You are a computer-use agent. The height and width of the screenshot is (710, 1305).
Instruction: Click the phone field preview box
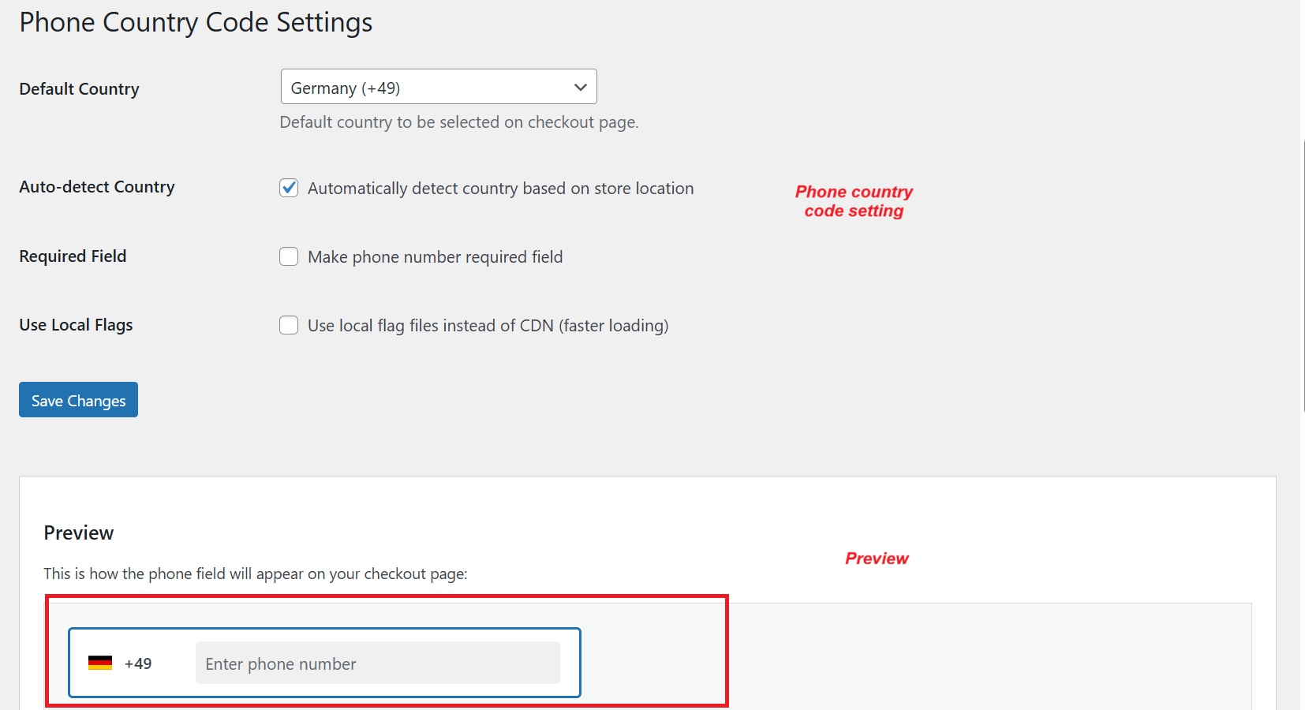tap(324, 663)
